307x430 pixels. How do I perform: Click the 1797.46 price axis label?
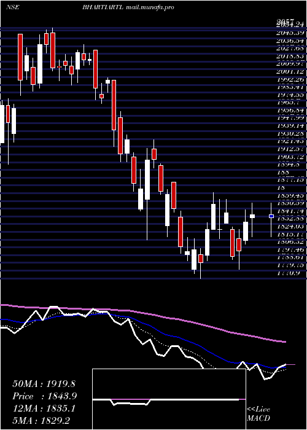(x=290, y=250)
